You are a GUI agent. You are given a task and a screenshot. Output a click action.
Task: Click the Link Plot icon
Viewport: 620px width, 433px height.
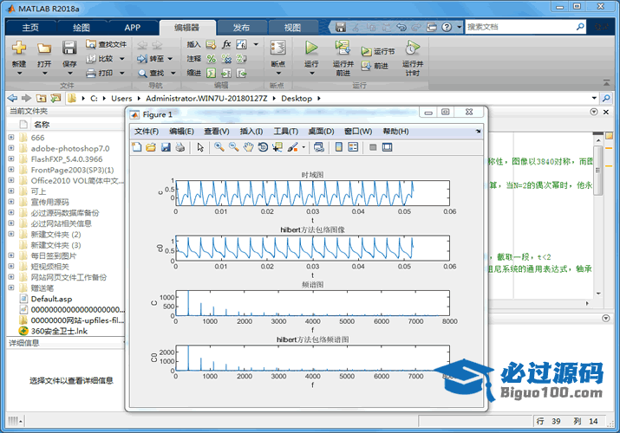[x=319, y=147]
